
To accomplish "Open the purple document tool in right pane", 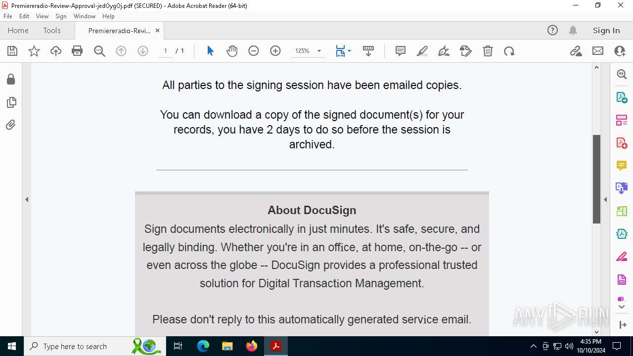I will pyautogui.click(x=622, y=280).
